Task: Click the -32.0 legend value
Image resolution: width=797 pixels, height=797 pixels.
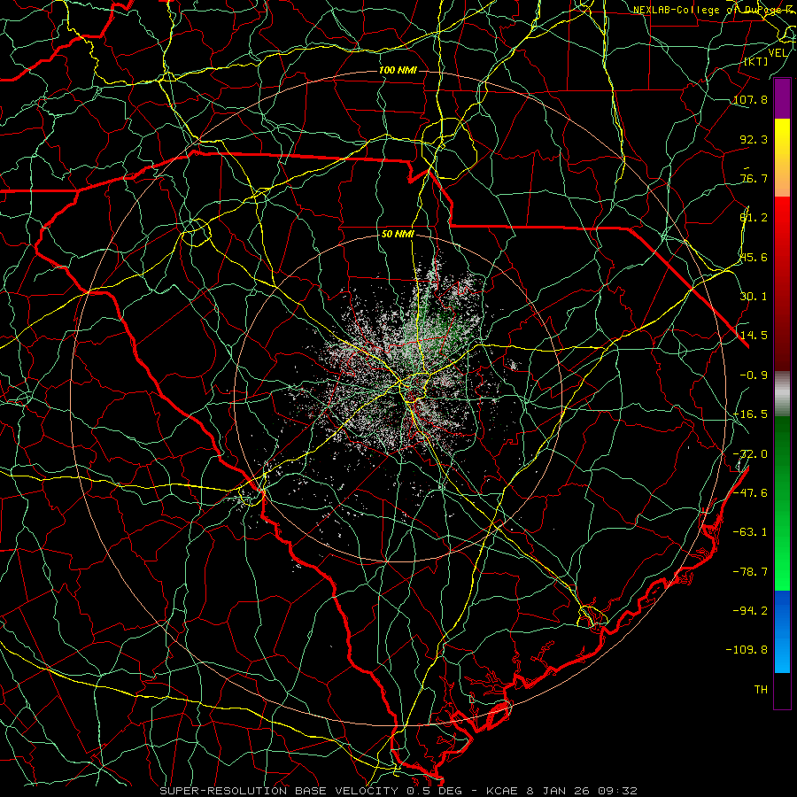Action: click(x=750, y=454)
